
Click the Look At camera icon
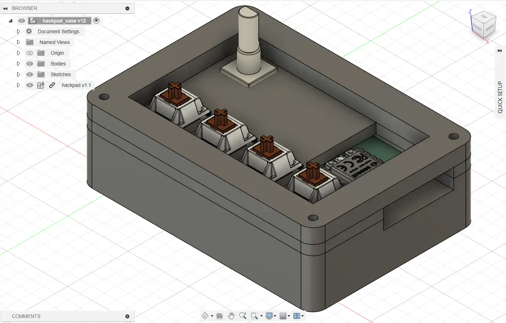pos(220,316)
